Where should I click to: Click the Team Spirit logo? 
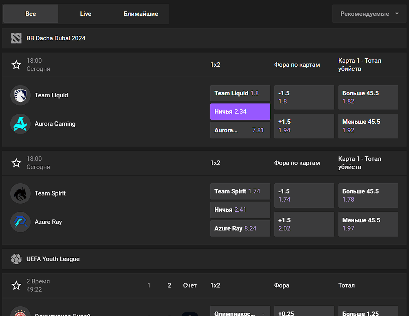pos(20,193)
